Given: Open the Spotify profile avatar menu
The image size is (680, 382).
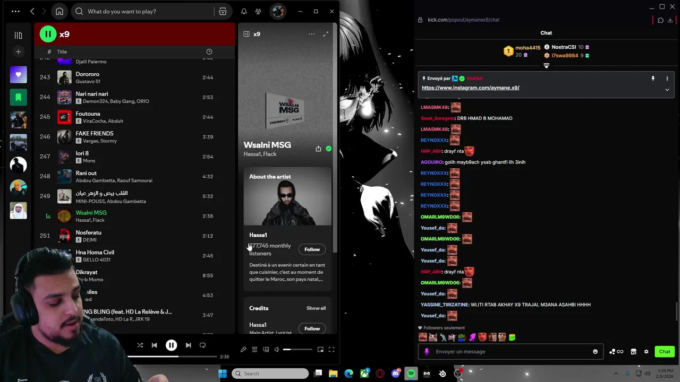Looking at the screenshot, I should tap(277, 11).
